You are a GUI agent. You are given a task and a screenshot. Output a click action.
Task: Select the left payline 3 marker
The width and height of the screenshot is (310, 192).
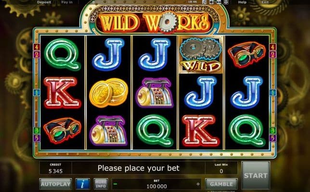[x=37, y=131]
